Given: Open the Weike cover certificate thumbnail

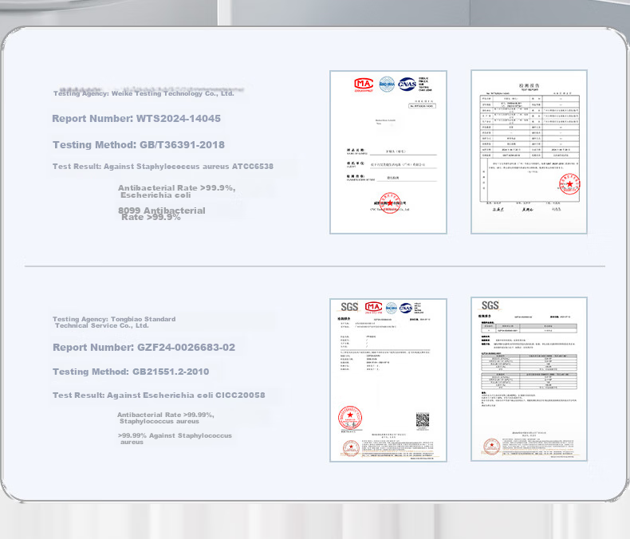Looking at the screenshot, I should (388, 152).
